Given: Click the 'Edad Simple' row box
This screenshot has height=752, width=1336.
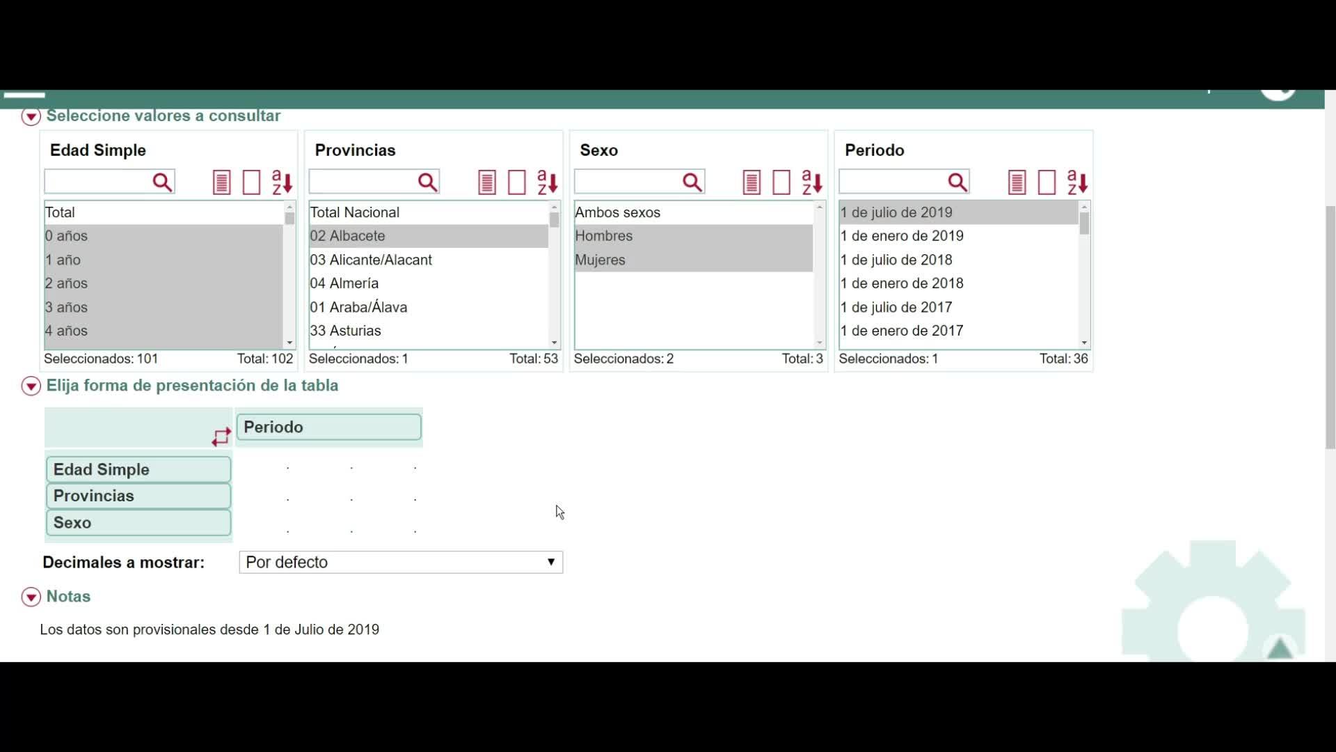Looking at the screenshot, I should point(138,469).
